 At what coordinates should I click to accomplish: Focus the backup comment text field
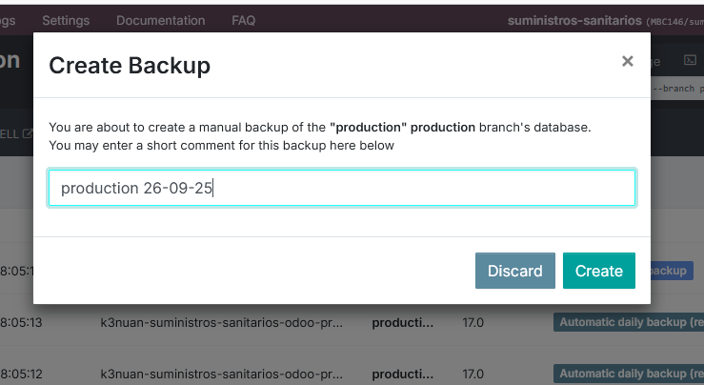(342, 188)
